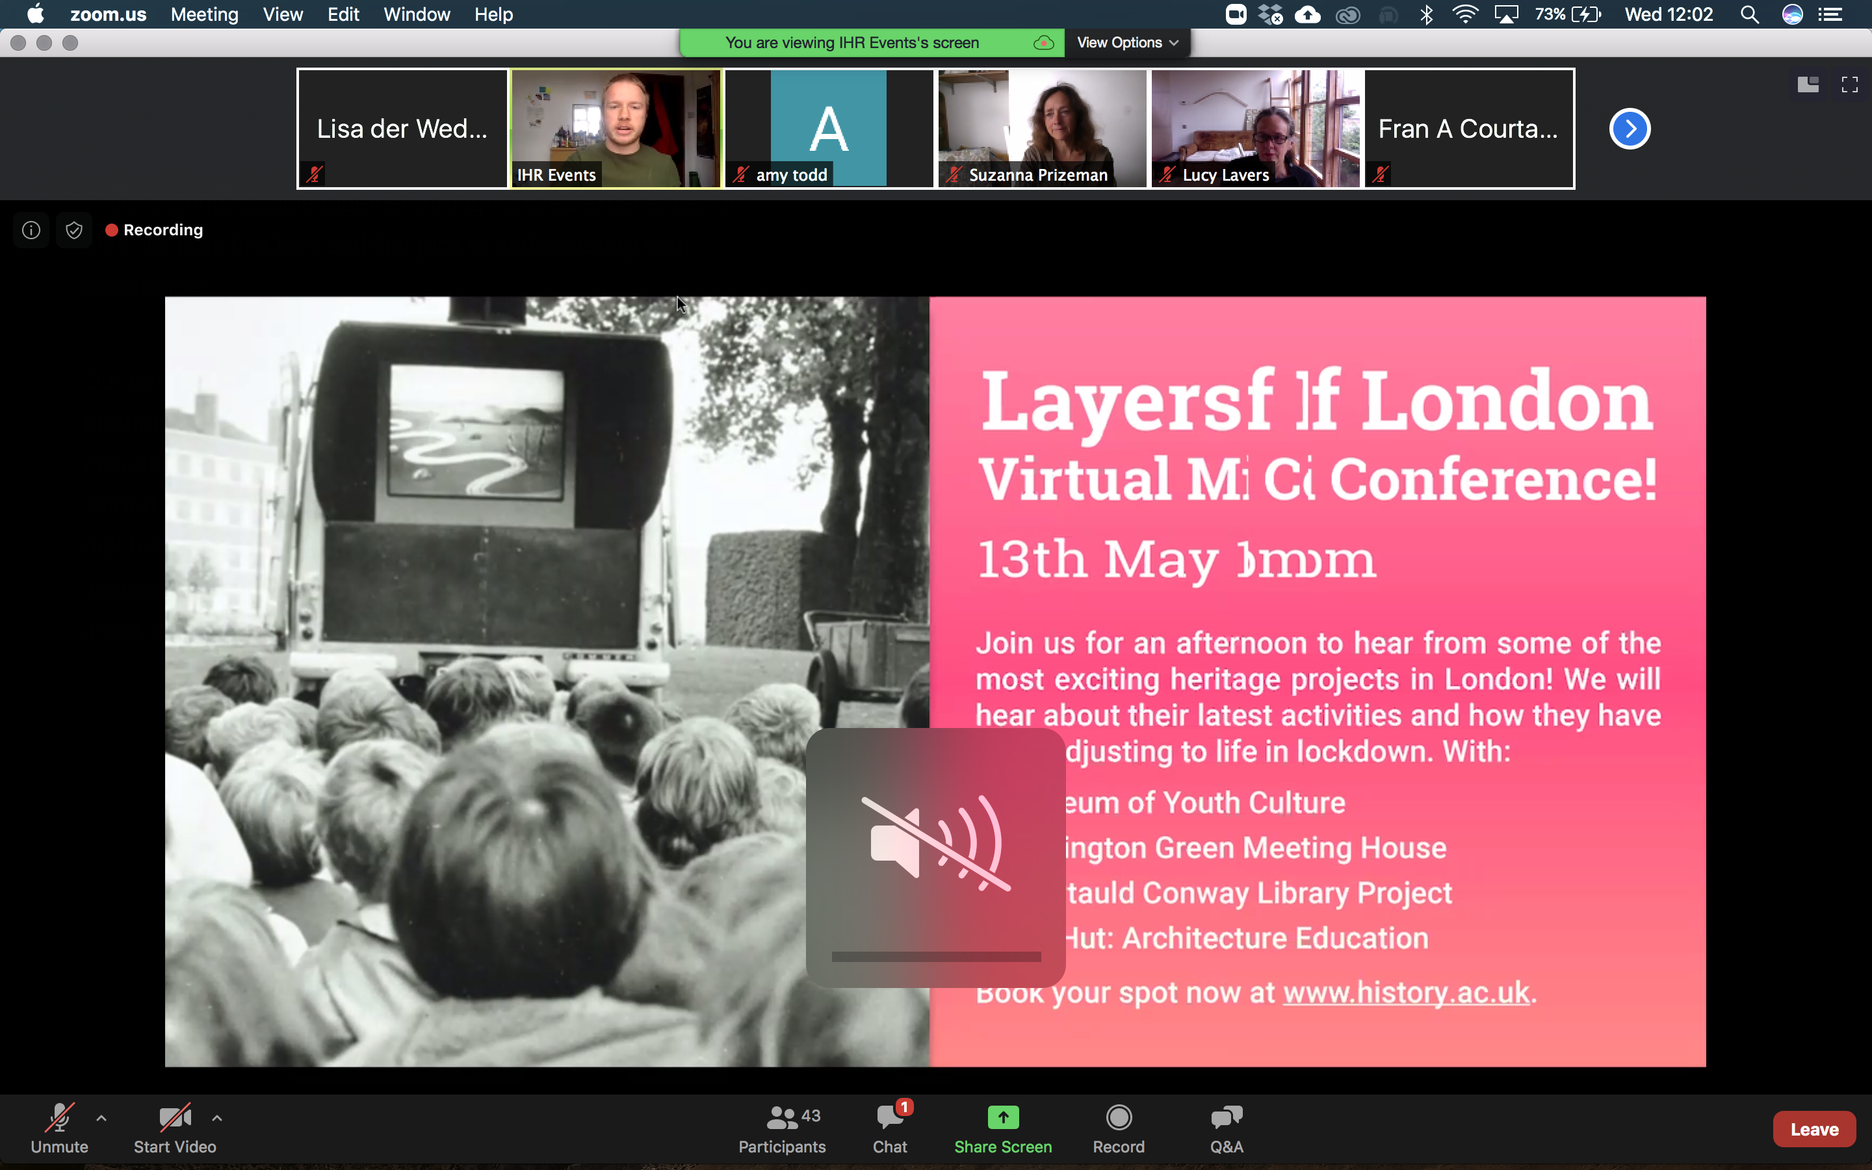Open the www.history.ac.uk link

point(1407,992)
